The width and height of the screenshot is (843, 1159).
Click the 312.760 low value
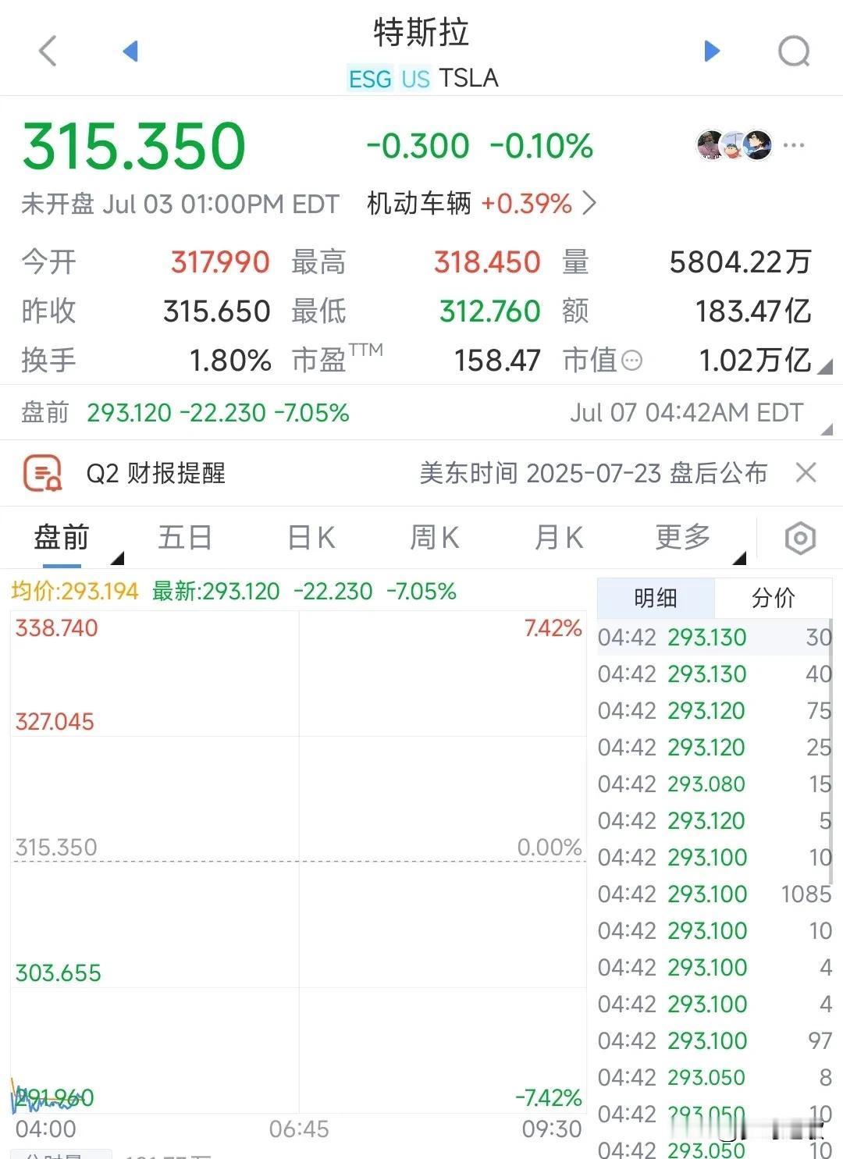click(490, 311)
